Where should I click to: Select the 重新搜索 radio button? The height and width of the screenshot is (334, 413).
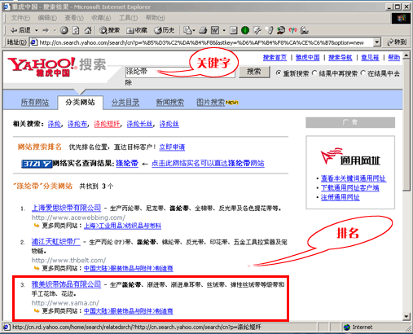click(x=279, y=73)
